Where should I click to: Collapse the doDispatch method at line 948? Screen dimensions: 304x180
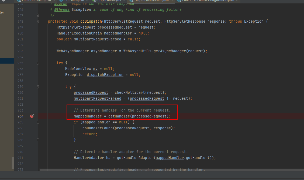(38, 22)
